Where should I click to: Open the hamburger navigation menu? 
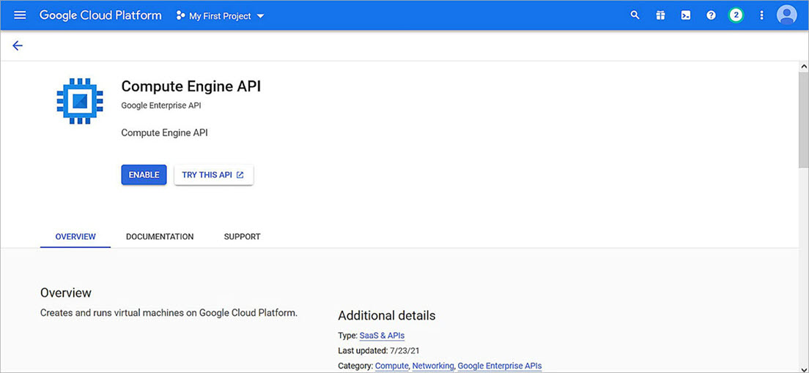coord(20,15)
